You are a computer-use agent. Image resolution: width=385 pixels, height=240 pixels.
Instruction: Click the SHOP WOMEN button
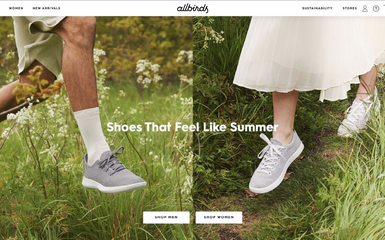click(219, 217)
